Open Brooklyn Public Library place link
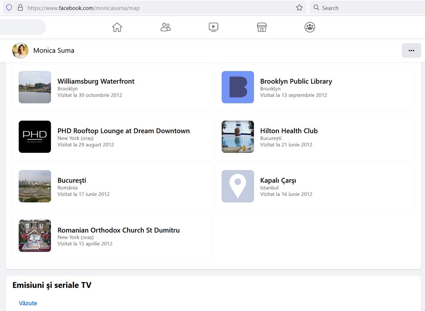This screenshot has width=425, height=311. coord(296,81)
